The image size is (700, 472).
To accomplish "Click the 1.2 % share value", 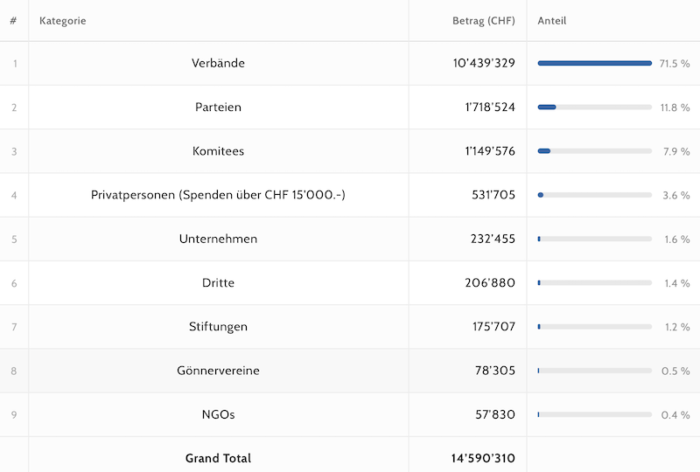I will [x=677, y=327].
